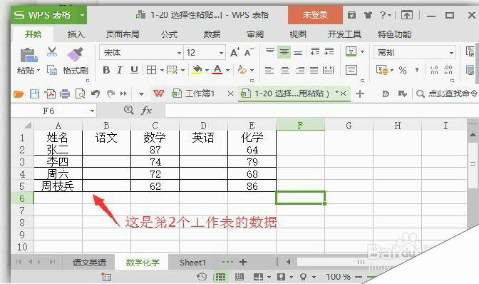Open the 审阅 ribbon tab
The width and height of the screenshot is (479, 284).
(x=255, y=34)
